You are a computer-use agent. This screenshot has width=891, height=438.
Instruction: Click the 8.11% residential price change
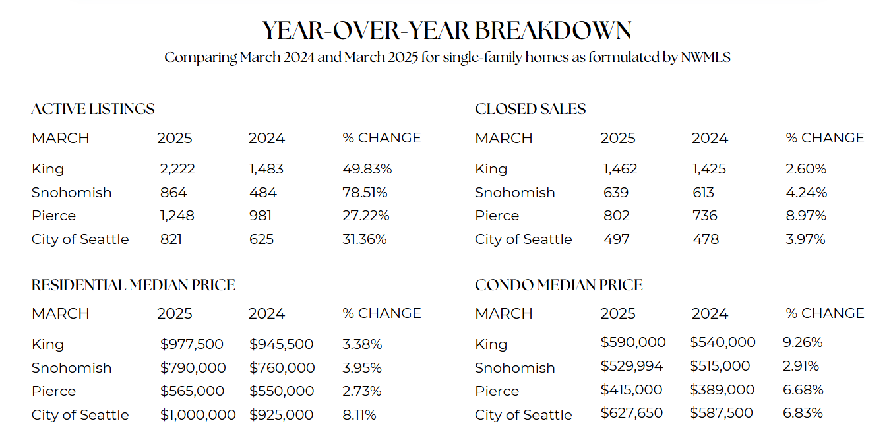point(359,415)
